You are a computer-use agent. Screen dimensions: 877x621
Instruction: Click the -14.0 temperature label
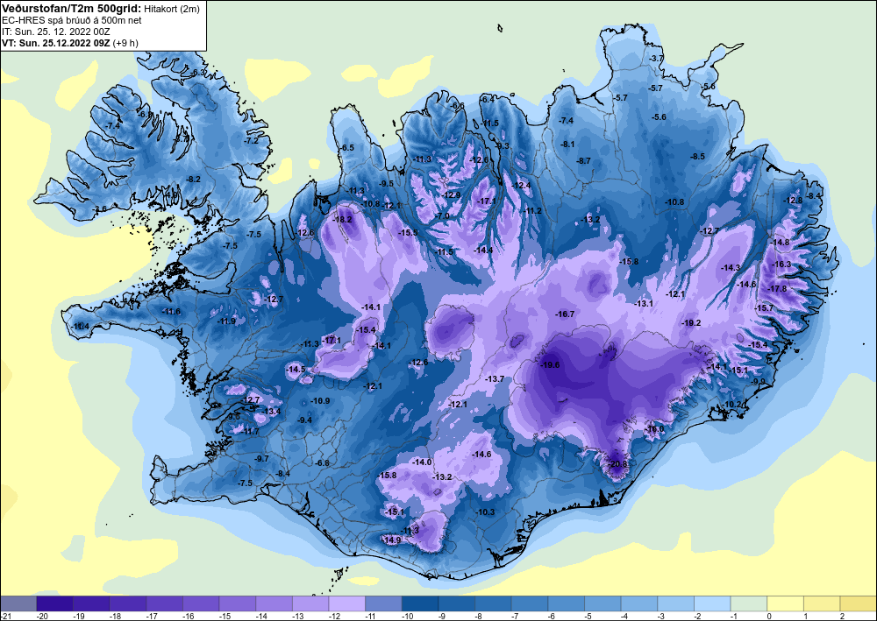click(423, 462)
